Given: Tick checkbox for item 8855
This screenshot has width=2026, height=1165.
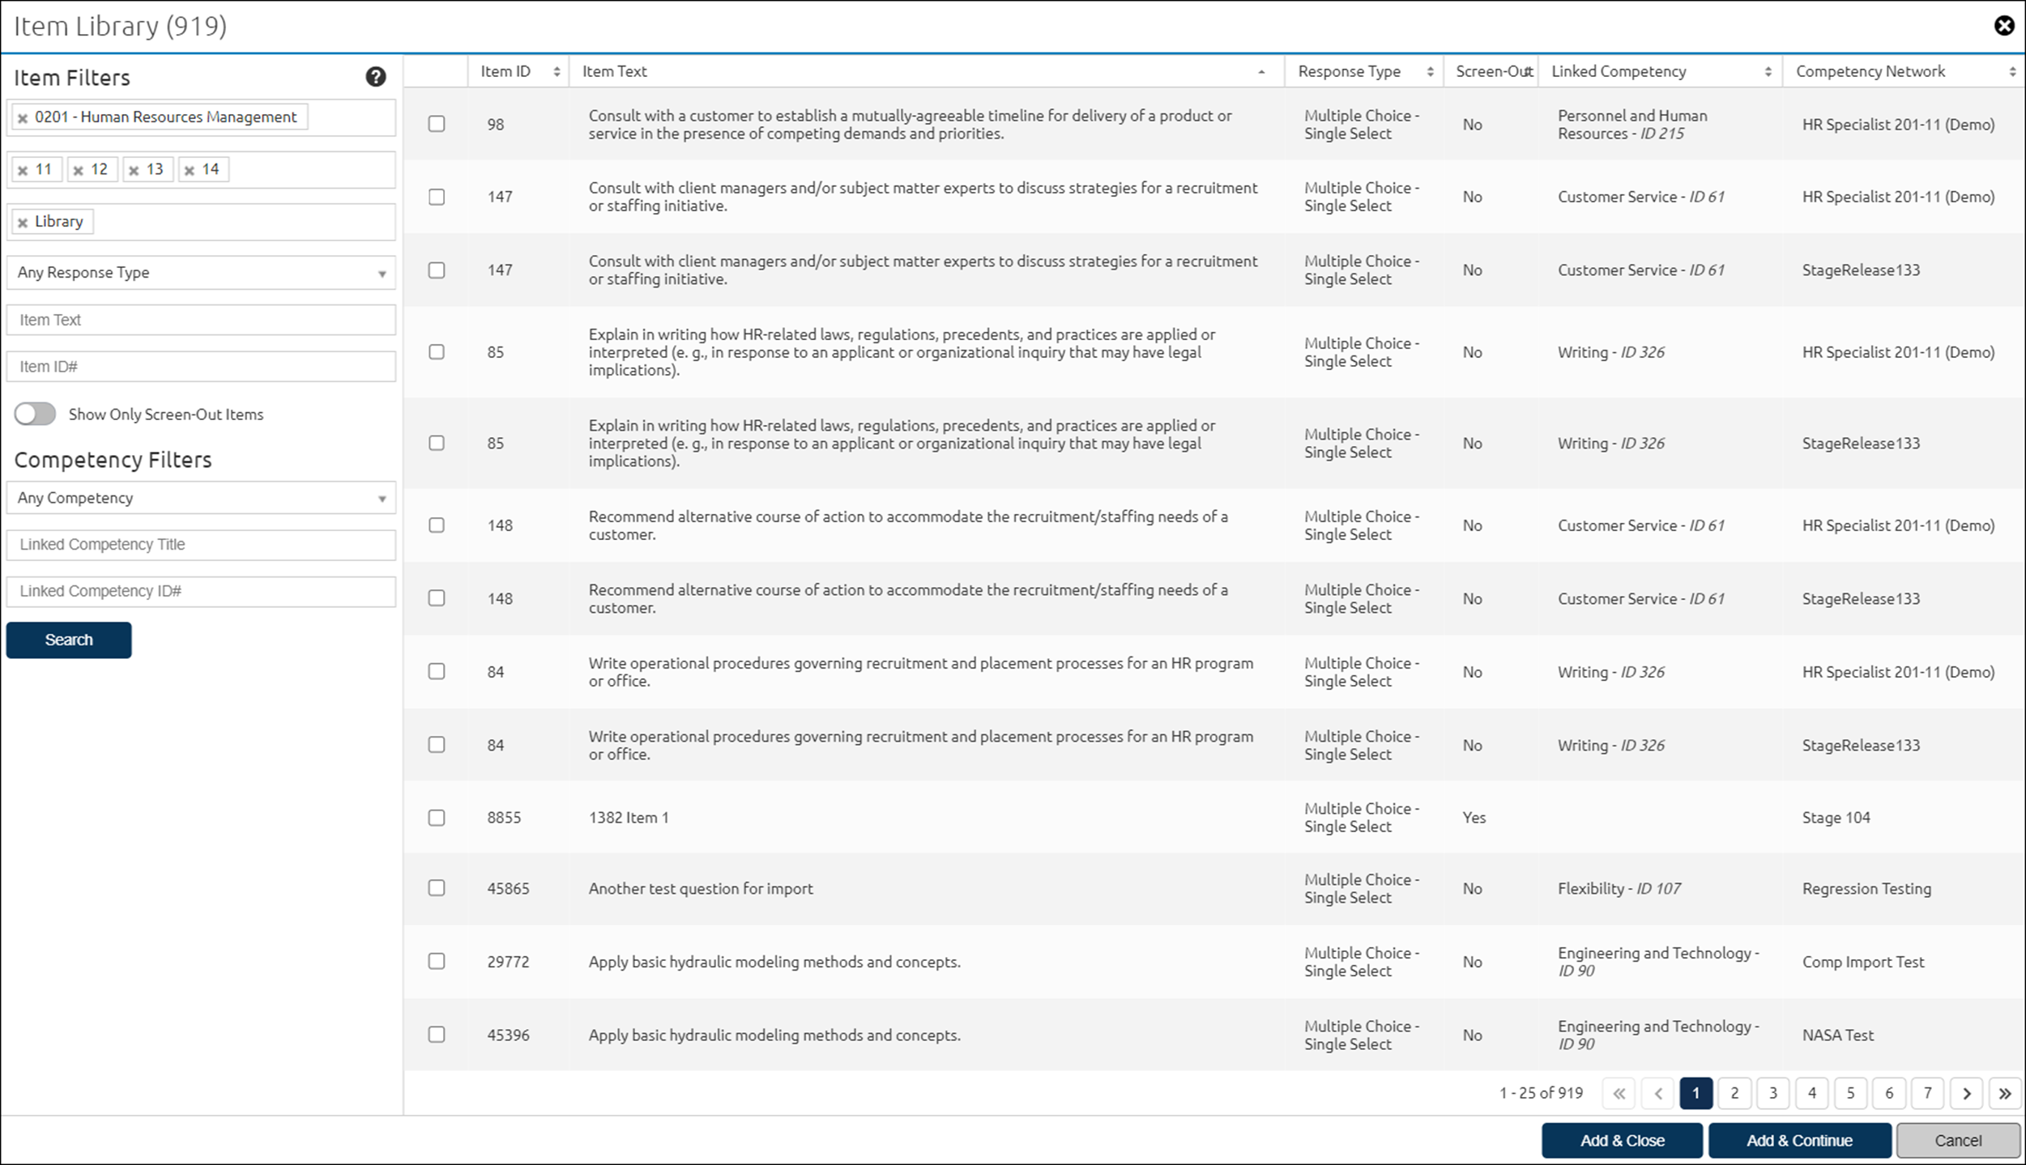Looking at the screenshot, I should click(437, 818).
